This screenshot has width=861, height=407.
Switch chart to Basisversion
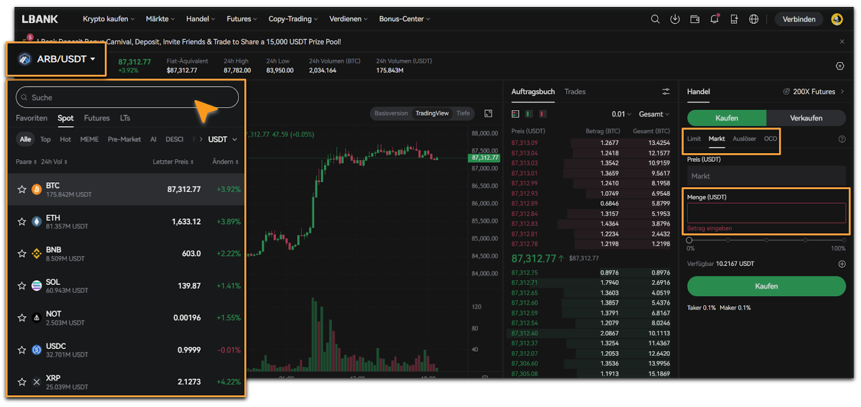(x=391, y=113)
